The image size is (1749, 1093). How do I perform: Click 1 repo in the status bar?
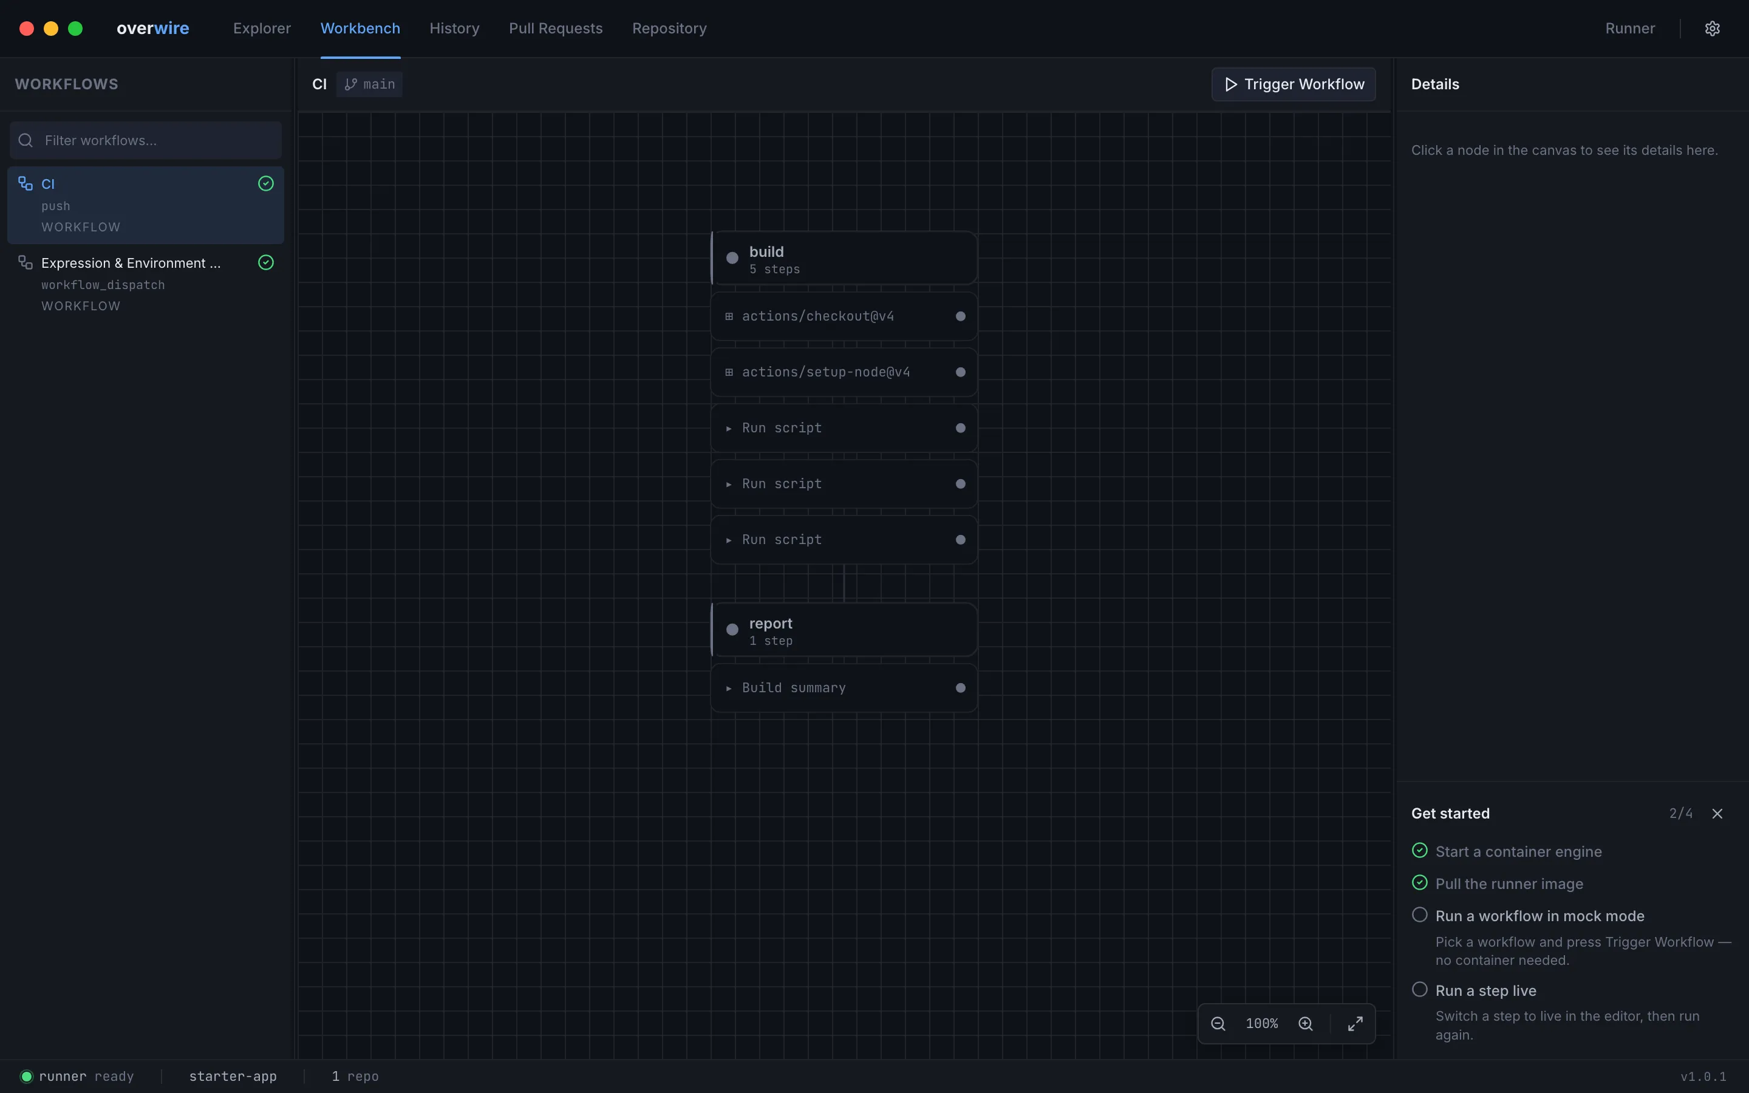tap(355, 1077)
